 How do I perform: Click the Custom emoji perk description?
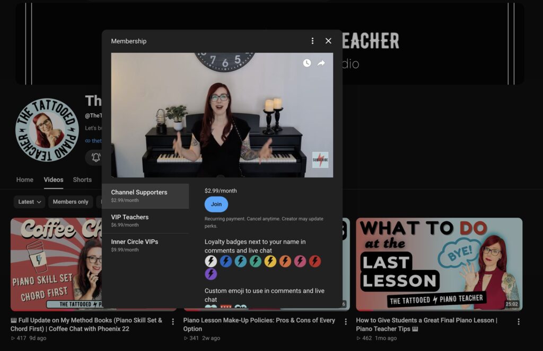pyautogui.click(x=264, y=295)
